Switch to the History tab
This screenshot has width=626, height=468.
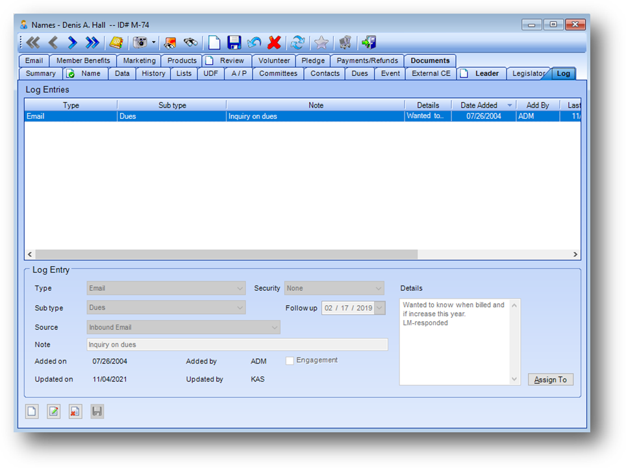153,73
